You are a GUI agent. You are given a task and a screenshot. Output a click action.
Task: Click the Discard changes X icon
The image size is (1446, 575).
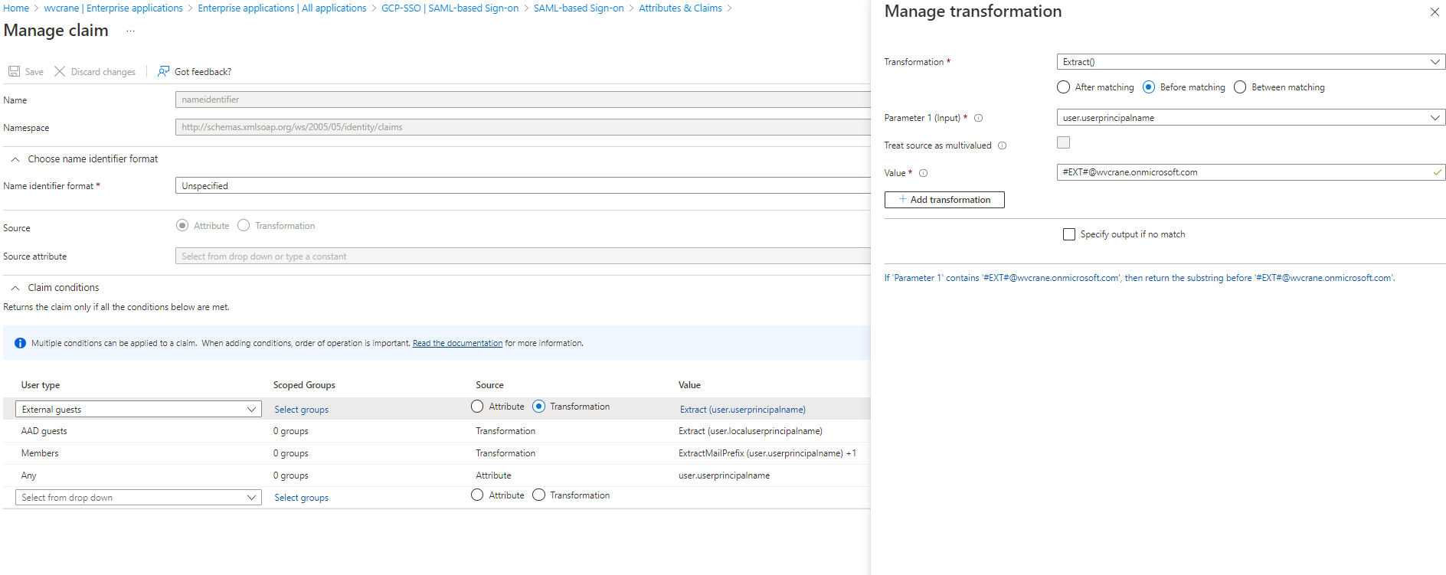tap(60, 71)
